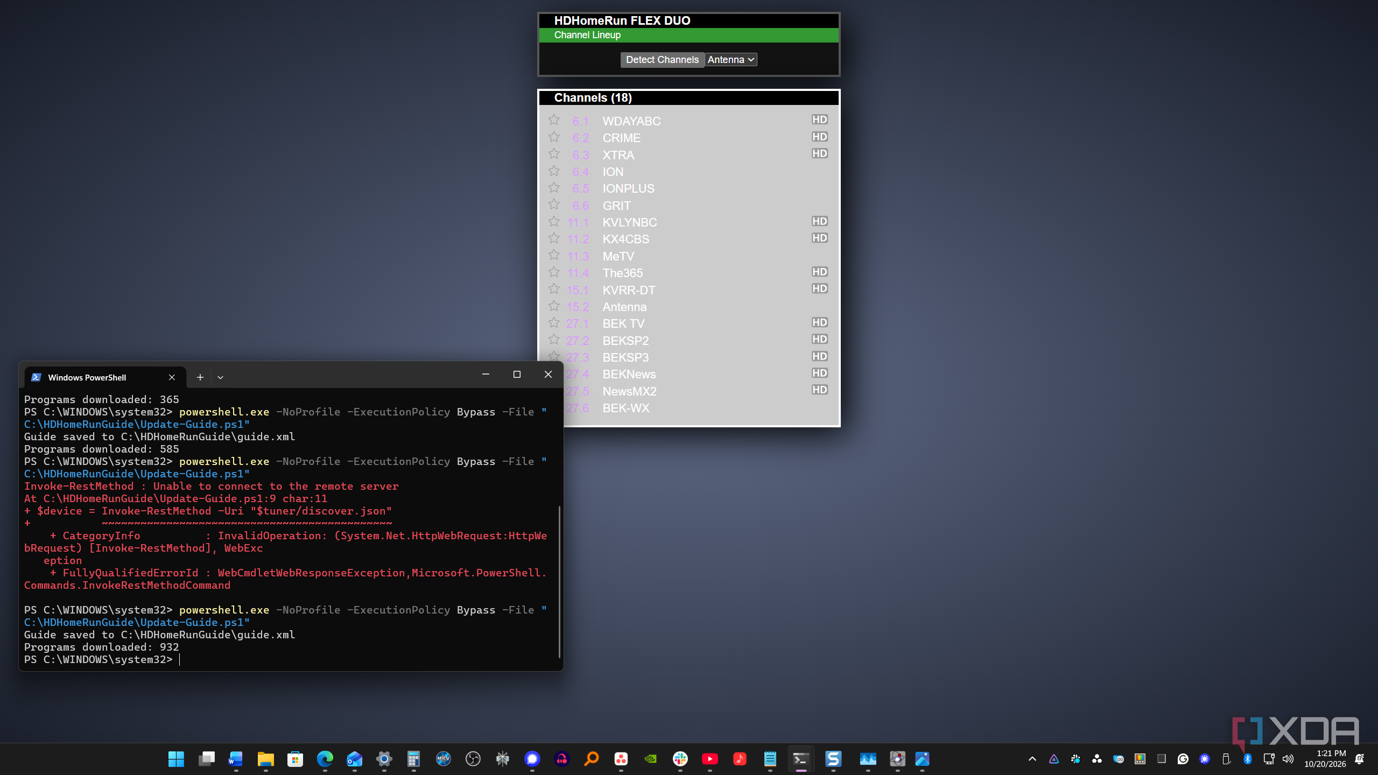
Task: Launch Microsoft Word from taskbar
Action: coord(236,759)
